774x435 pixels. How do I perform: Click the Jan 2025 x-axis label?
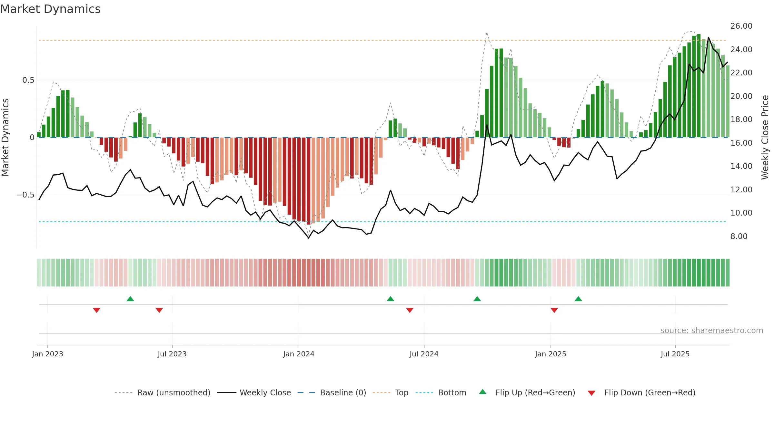[x=551, y=354]
